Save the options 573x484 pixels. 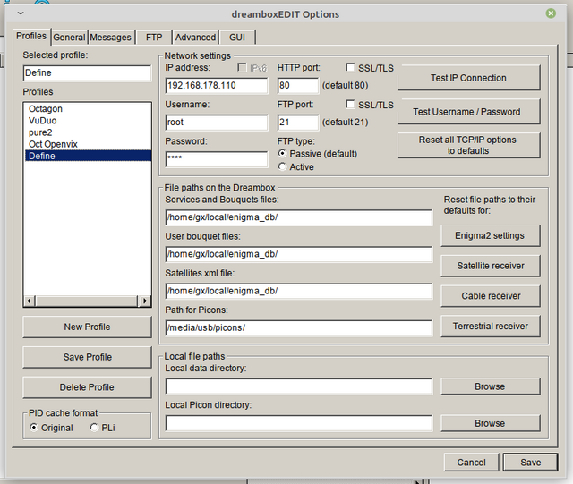pos(531,463)
